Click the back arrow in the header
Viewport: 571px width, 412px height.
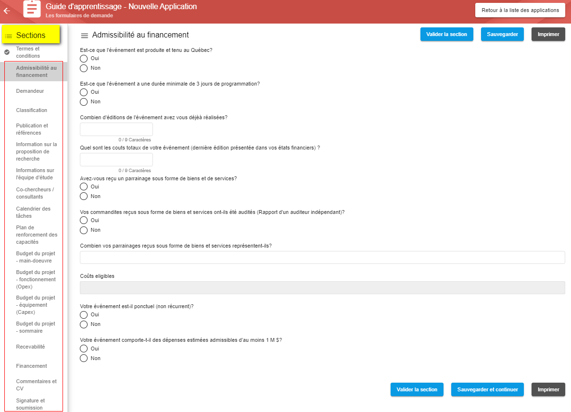click(7, 11)
